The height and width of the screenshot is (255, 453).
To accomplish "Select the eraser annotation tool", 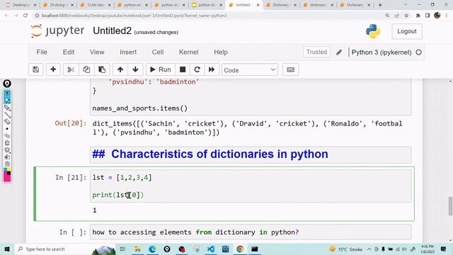I will click(x=7, y=122).
